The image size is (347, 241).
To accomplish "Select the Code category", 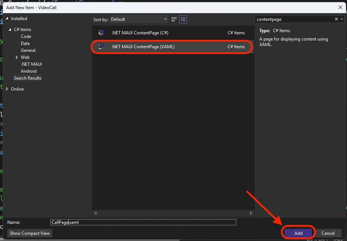I will click(26, 37).
